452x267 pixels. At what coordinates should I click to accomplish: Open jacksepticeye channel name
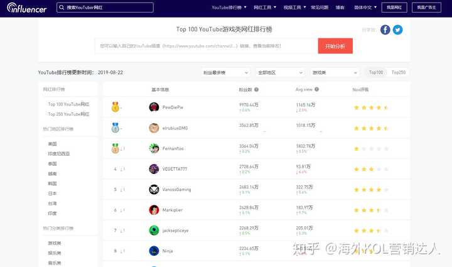tap(175, 231)
